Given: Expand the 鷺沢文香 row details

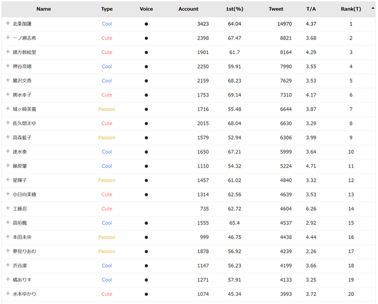Looking at the screenshot, I should (8, 80).
